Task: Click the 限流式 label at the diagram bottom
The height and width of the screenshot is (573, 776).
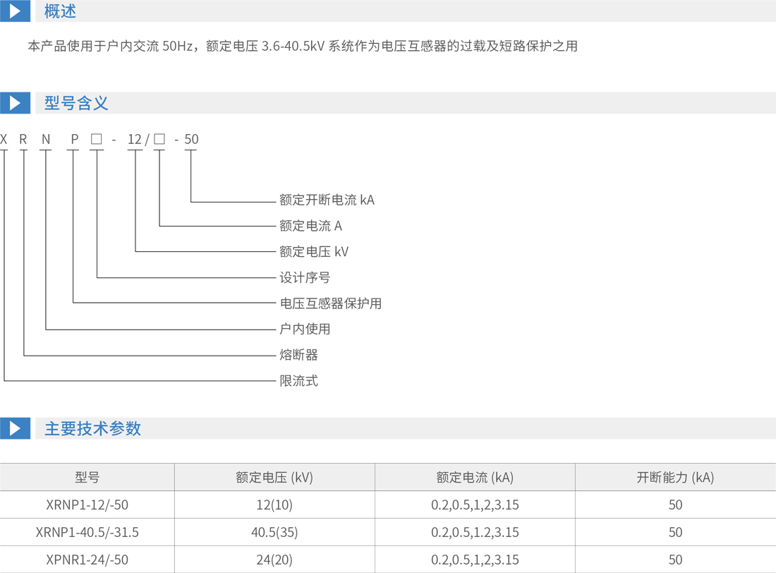Action: 298,381
